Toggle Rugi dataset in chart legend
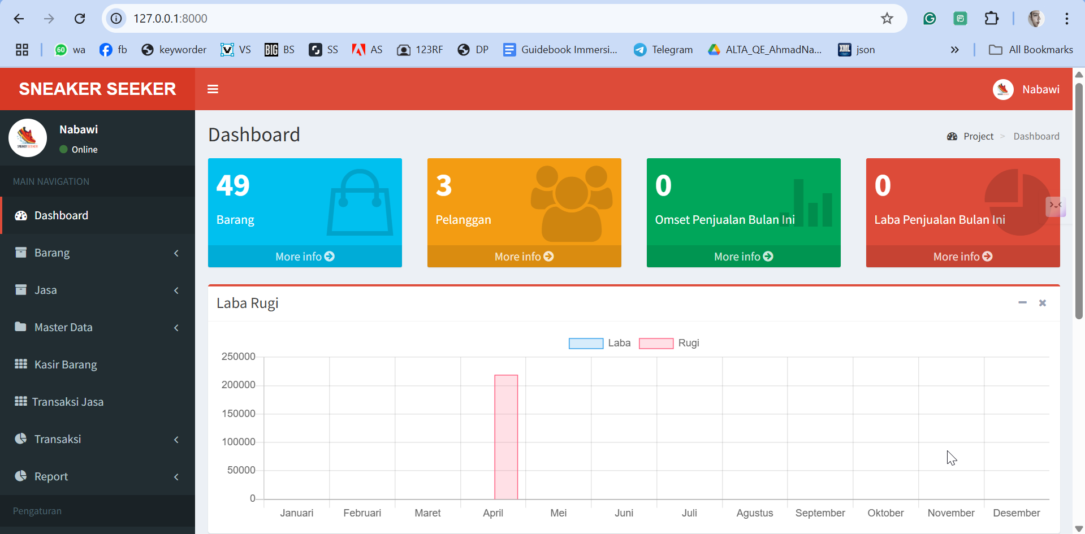Image resolution: width=1085 pixels, height=534 pixels. point(669,343)
